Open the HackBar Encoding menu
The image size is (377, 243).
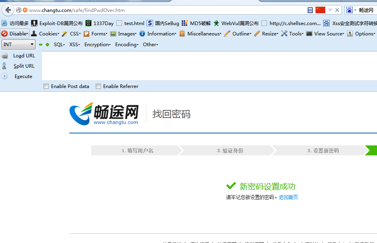point(127,45)
